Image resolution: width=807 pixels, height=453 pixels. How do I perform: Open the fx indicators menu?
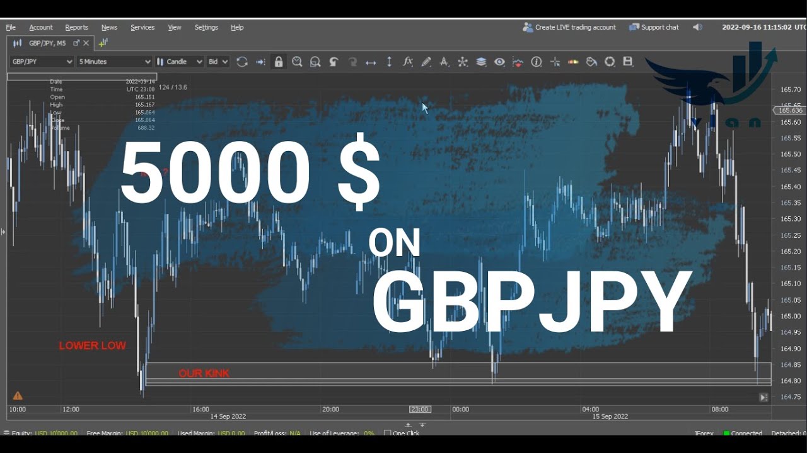point(408,62)
